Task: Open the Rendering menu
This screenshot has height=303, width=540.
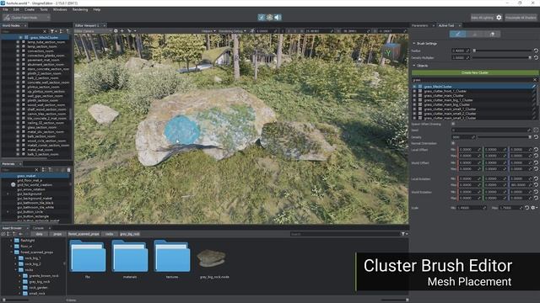Action: [80, 9]
